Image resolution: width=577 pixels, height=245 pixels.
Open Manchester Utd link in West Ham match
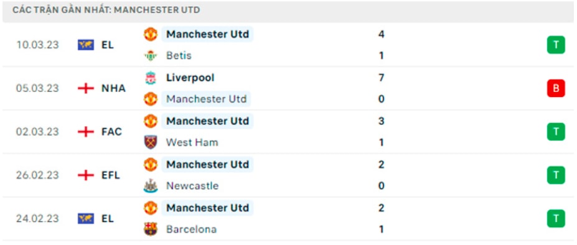(207, 121)
